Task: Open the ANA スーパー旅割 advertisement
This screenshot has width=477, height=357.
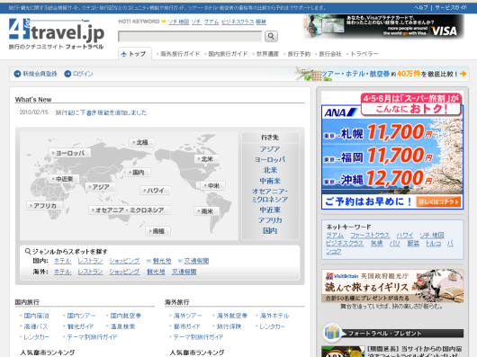Action: click(392, 151)
